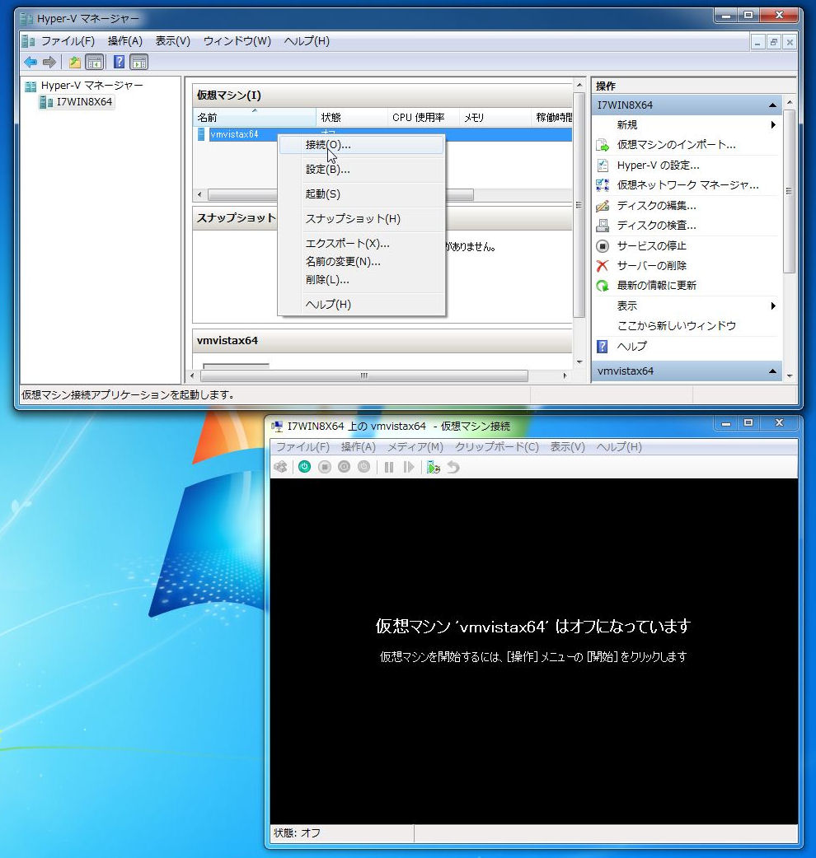The height and width of the screenshot is (858, 816).
Task: Open ファイル(F) menu in VM connection window
Action: point(302,447)
